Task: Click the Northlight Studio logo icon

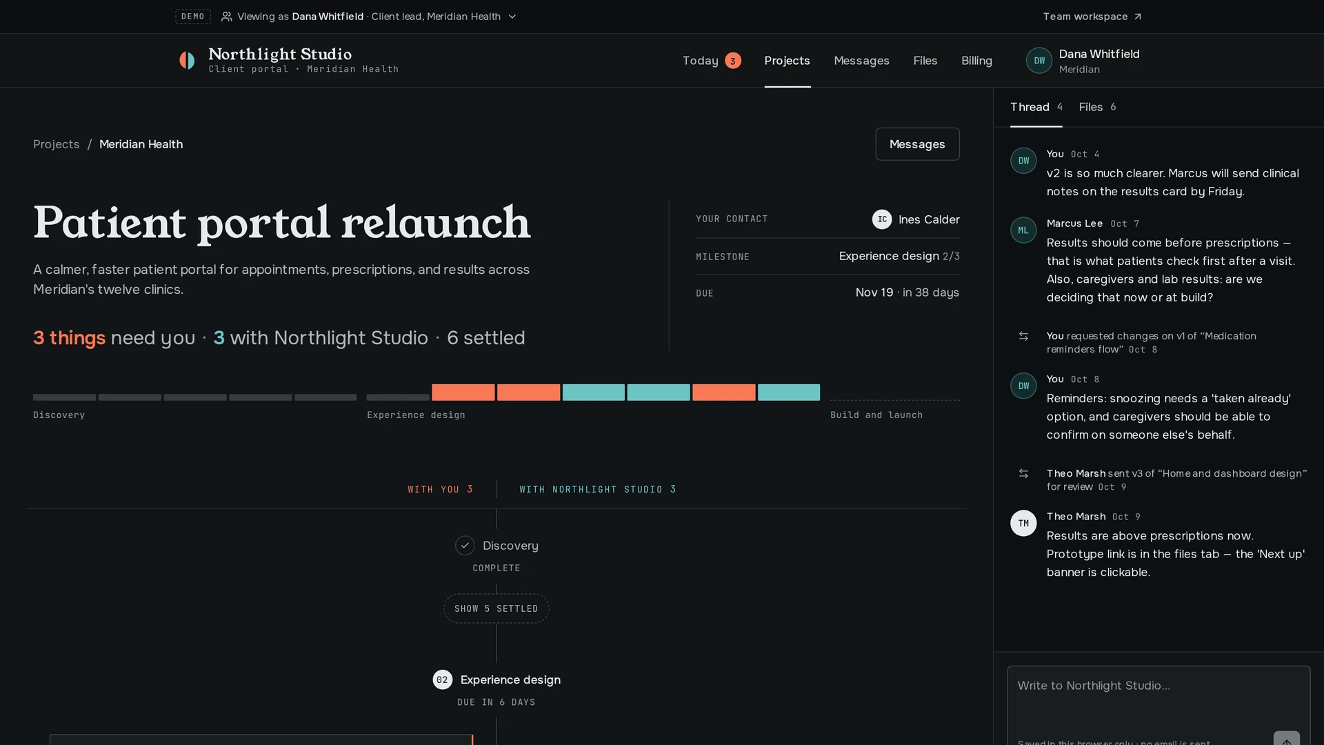Action: coord(187,61)
